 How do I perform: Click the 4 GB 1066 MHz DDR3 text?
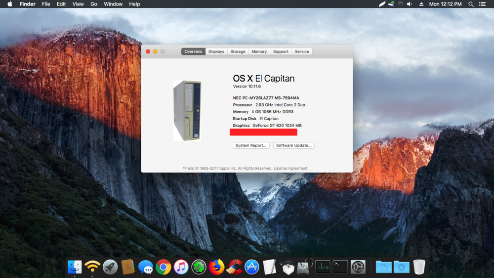[x=272, y=112]
